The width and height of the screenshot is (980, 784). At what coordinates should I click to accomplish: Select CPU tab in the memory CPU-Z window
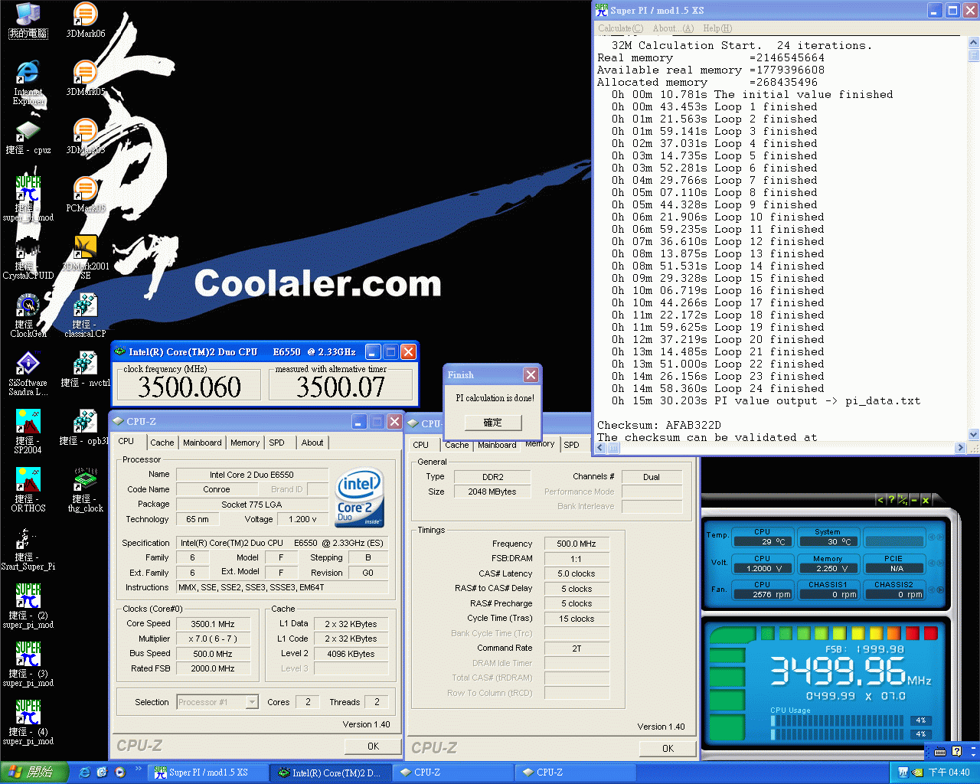(x=421, y=444)
